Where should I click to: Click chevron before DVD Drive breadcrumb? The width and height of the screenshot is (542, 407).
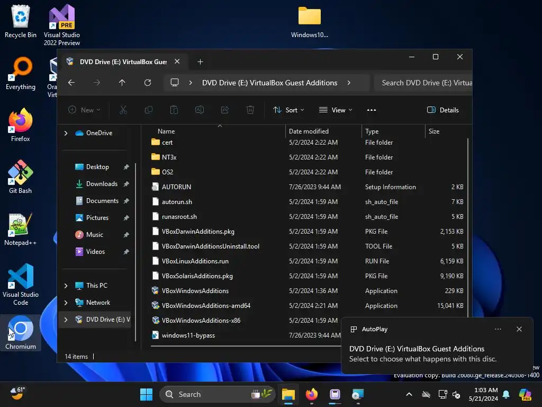click(x=191, y=83)
